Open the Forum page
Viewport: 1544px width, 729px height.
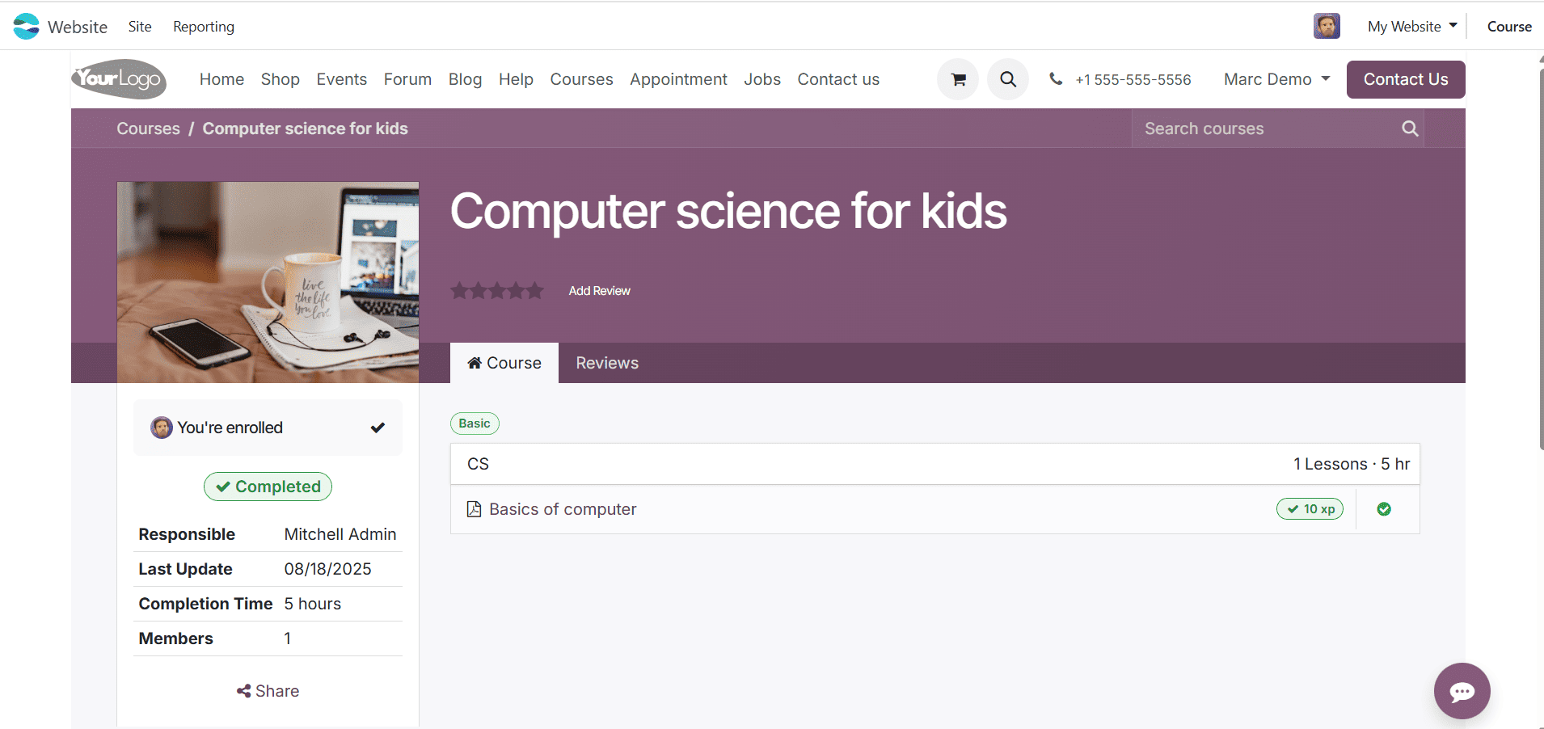point(407,79)
